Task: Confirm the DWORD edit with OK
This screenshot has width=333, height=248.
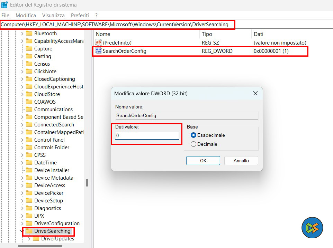Action: (203, 161)
